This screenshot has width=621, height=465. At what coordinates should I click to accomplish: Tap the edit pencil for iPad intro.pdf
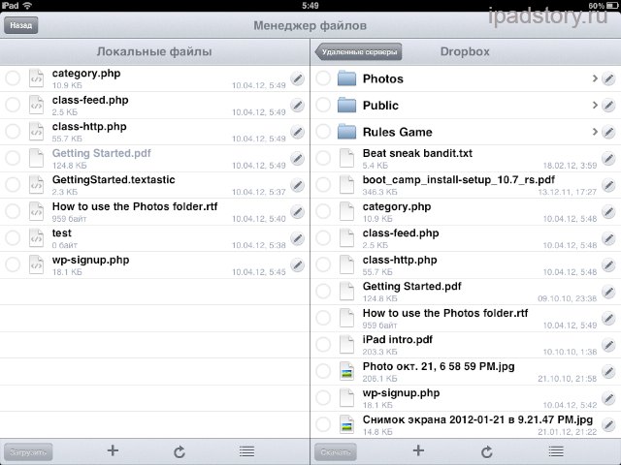(x=608, y=345)
